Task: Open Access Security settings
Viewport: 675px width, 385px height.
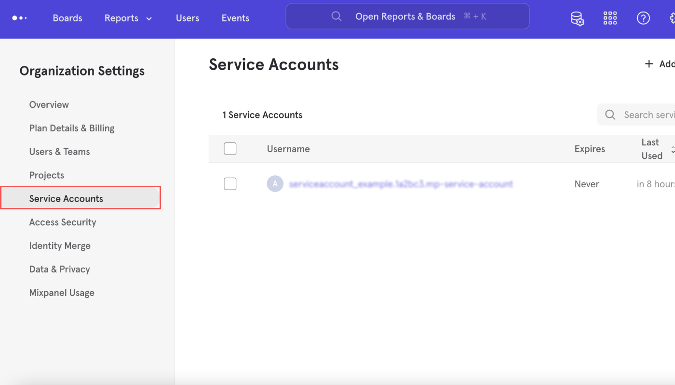Action: [x=63, y=222]
